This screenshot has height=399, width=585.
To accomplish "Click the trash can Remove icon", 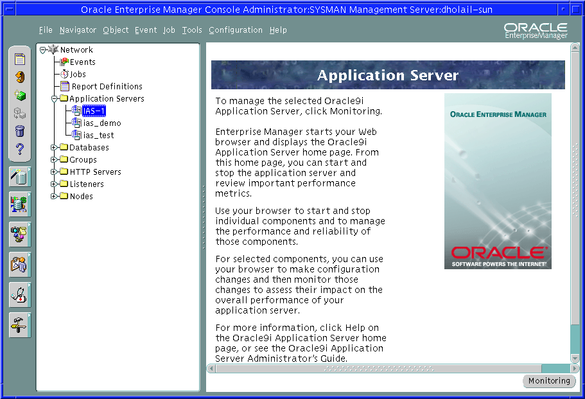I will [20, 130].
